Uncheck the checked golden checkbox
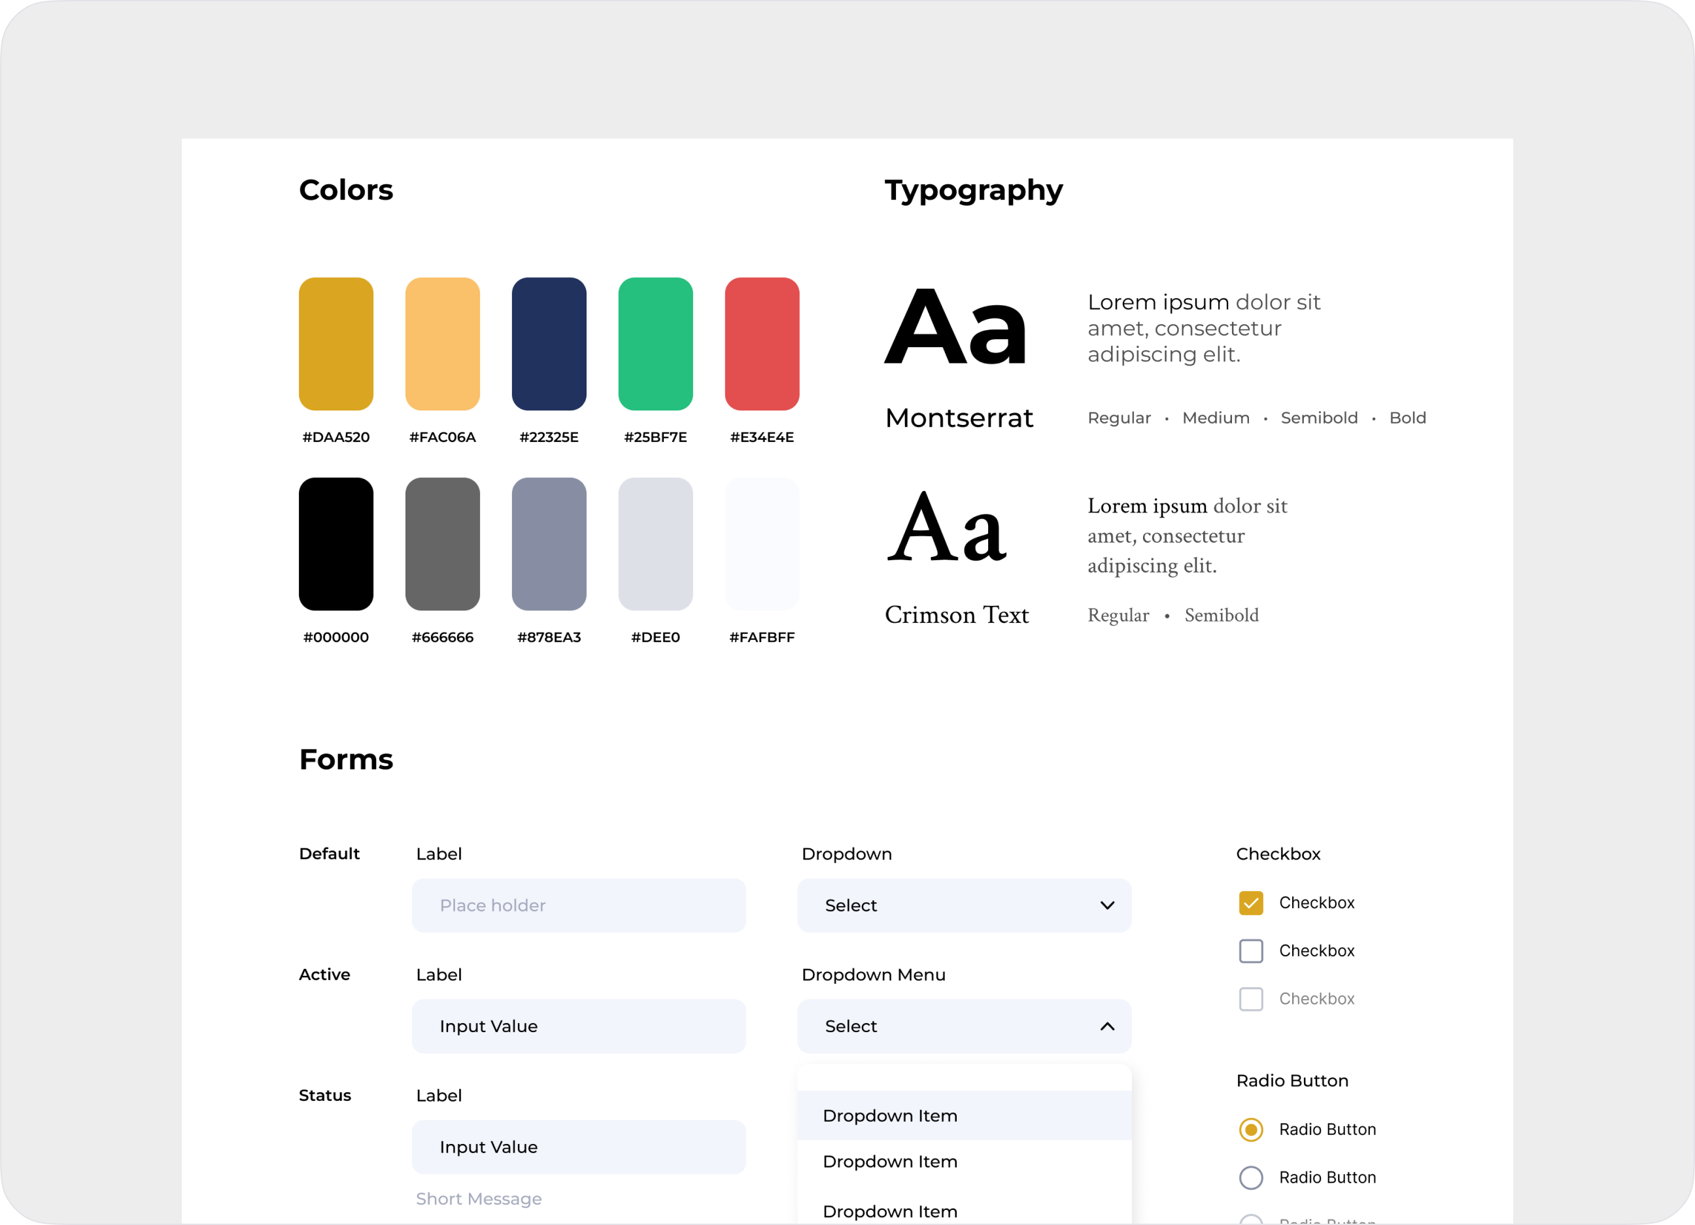This screenshot has height=1225, width=1695. (x=1250, y=903)
